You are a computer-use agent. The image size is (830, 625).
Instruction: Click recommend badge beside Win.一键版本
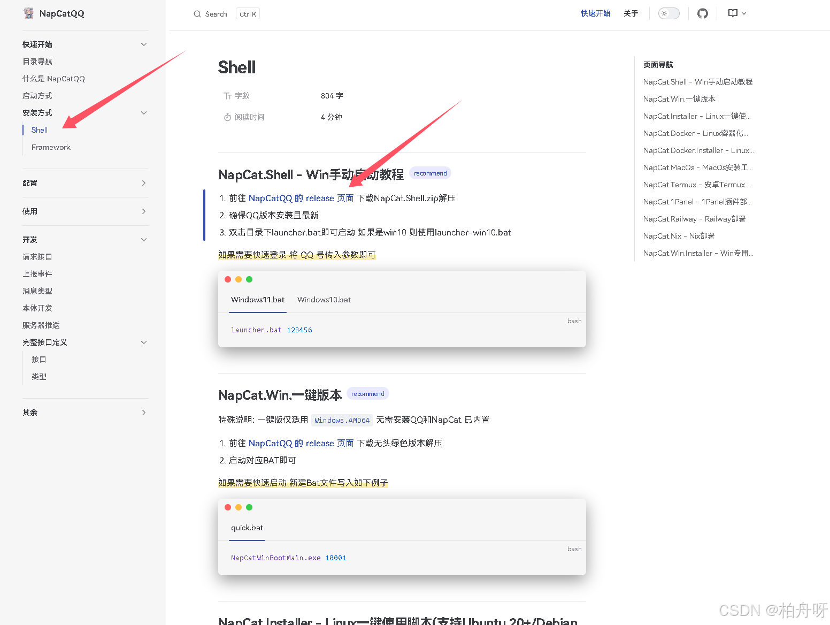[368, 394]
